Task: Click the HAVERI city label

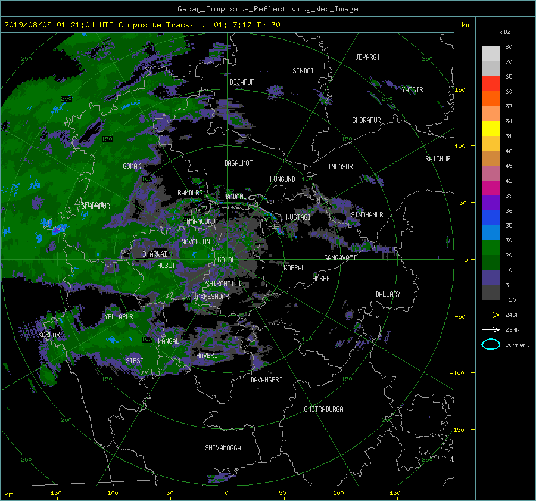Action: tap(207, 356)
